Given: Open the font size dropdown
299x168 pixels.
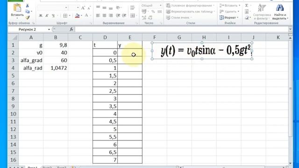Looking at the screenshot, I should click(78, 8).
